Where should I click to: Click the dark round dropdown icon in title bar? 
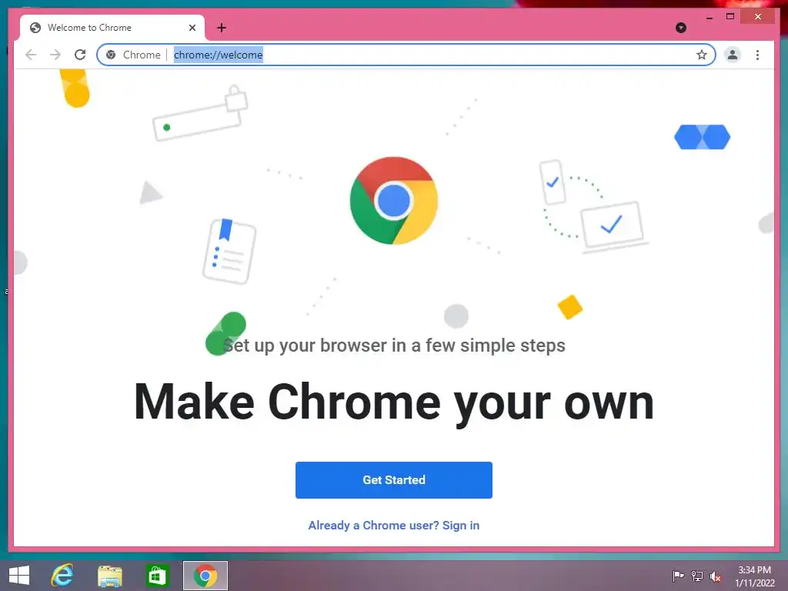click(681, 28)
